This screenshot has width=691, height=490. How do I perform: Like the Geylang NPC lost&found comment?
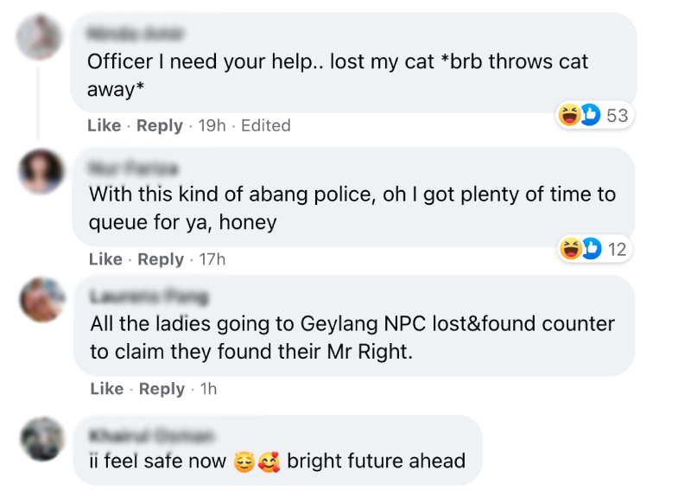tap(106, 389)
